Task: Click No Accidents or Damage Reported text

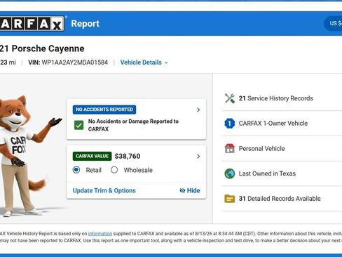Action: pos(133,125)
